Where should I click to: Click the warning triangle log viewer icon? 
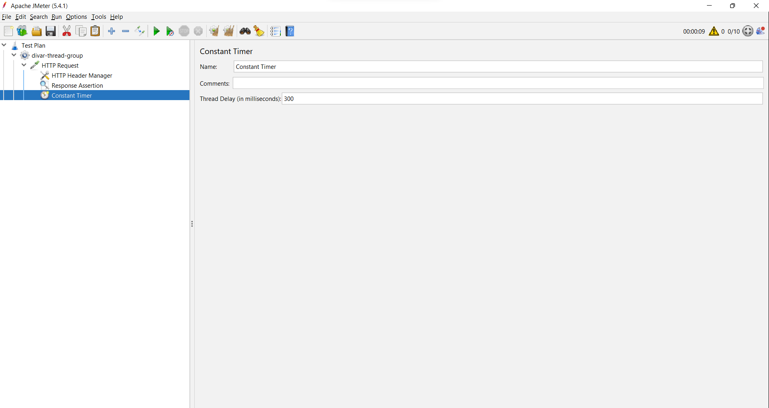pyautogui.click(x=714, y=31)
